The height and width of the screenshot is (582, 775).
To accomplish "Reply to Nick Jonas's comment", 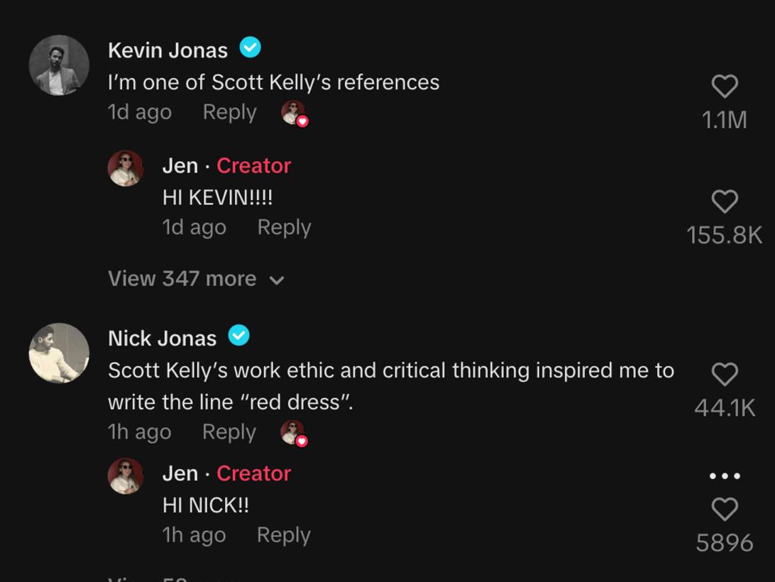I will point(229,432).
